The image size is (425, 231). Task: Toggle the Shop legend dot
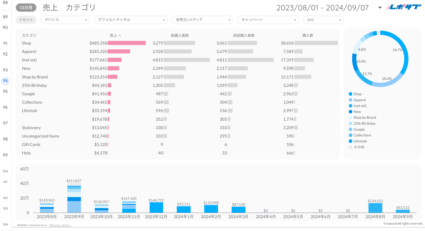[350, 94]
